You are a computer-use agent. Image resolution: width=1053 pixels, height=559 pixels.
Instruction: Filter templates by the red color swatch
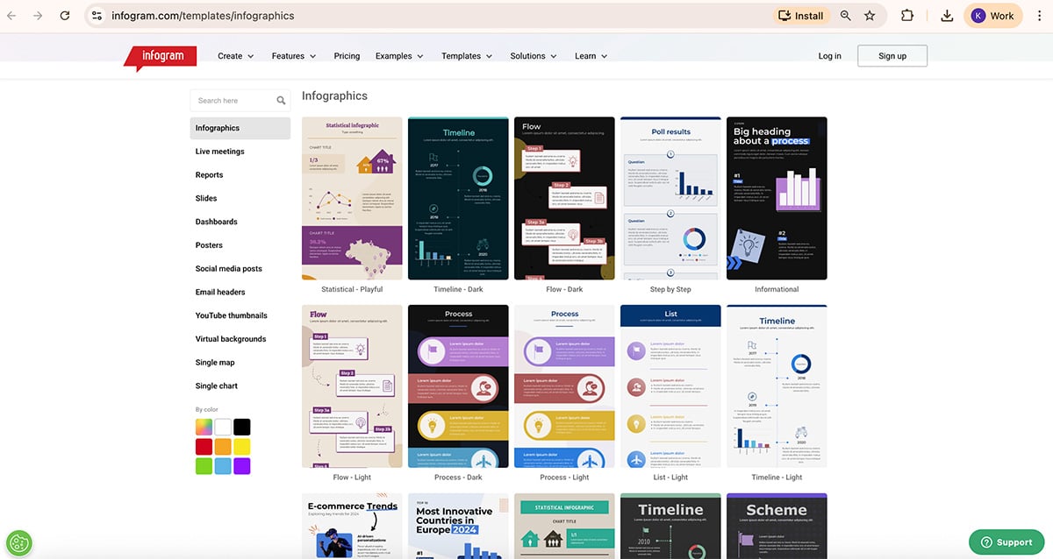pos(204,446)
